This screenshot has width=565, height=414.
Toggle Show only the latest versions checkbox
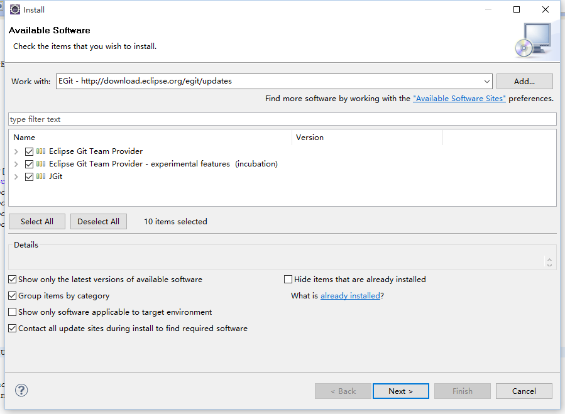13,279
